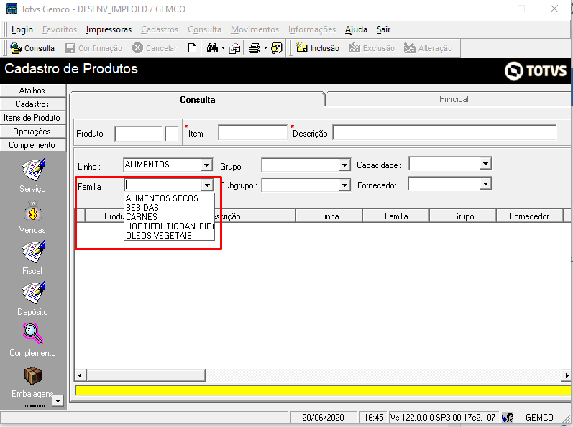573x427 pixels.
Task: Click the Cadastros sidebar button
Action: pos(33,104)
